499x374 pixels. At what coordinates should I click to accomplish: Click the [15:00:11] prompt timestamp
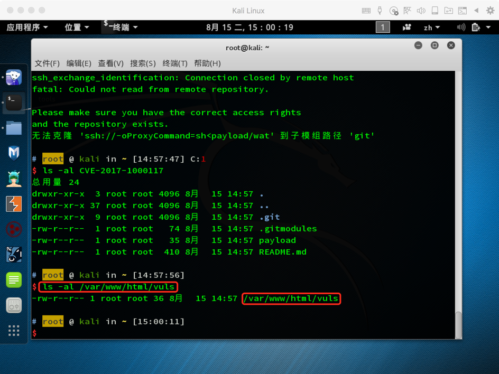tap(159, 322)
